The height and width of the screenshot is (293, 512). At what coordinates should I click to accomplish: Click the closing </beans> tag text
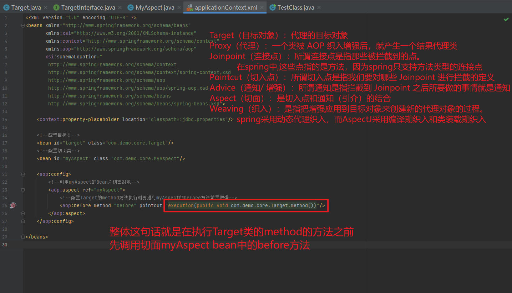coord(37,237)
